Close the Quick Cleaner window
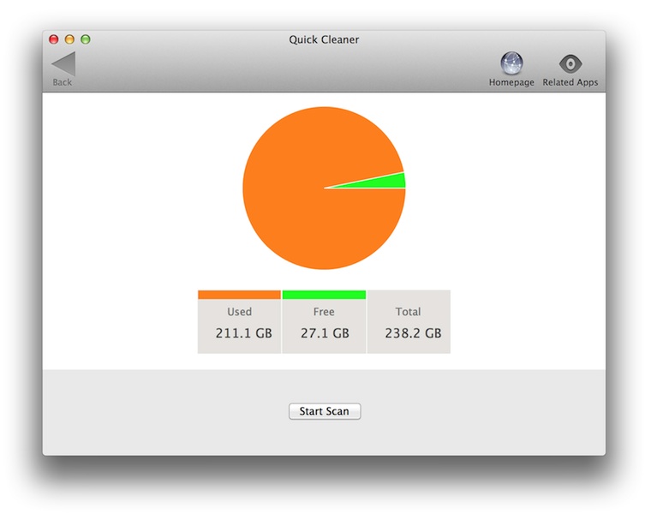The width and height of the screenshot is (657, 514). coord(54,39)
